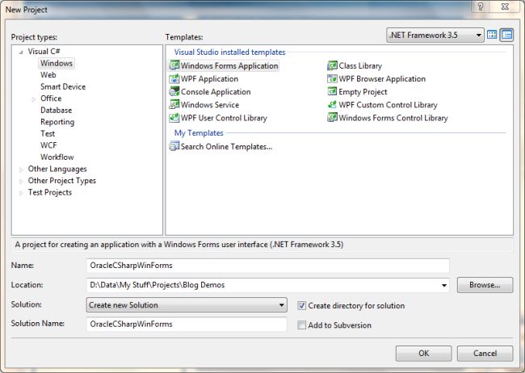Select the Reporting project type
The height and width of the screenshot is (373, 525).
pos(57,122)
